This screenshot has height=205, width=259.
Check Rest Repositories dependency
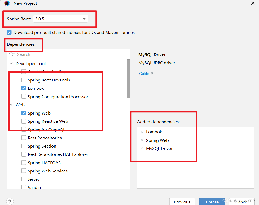pyautogui.click(x=24, y=138)
